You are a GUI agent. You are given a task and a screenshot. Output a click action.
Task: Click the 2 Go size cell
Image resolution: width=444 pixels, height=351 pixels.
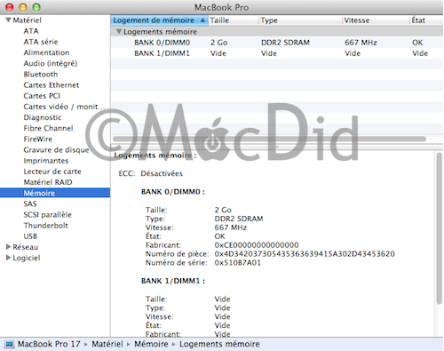(x=219, y=43)
